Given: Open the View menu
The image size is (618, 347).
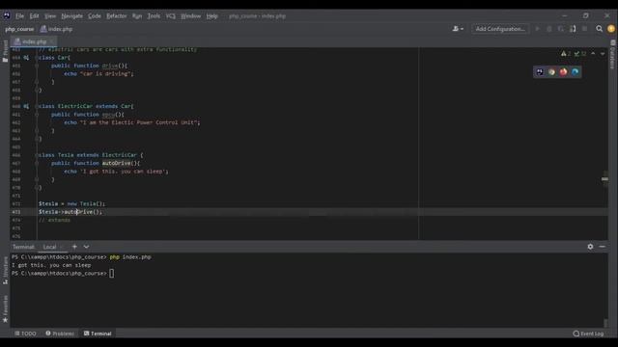Looking at the screenshot, I should (x=50, y=16).
